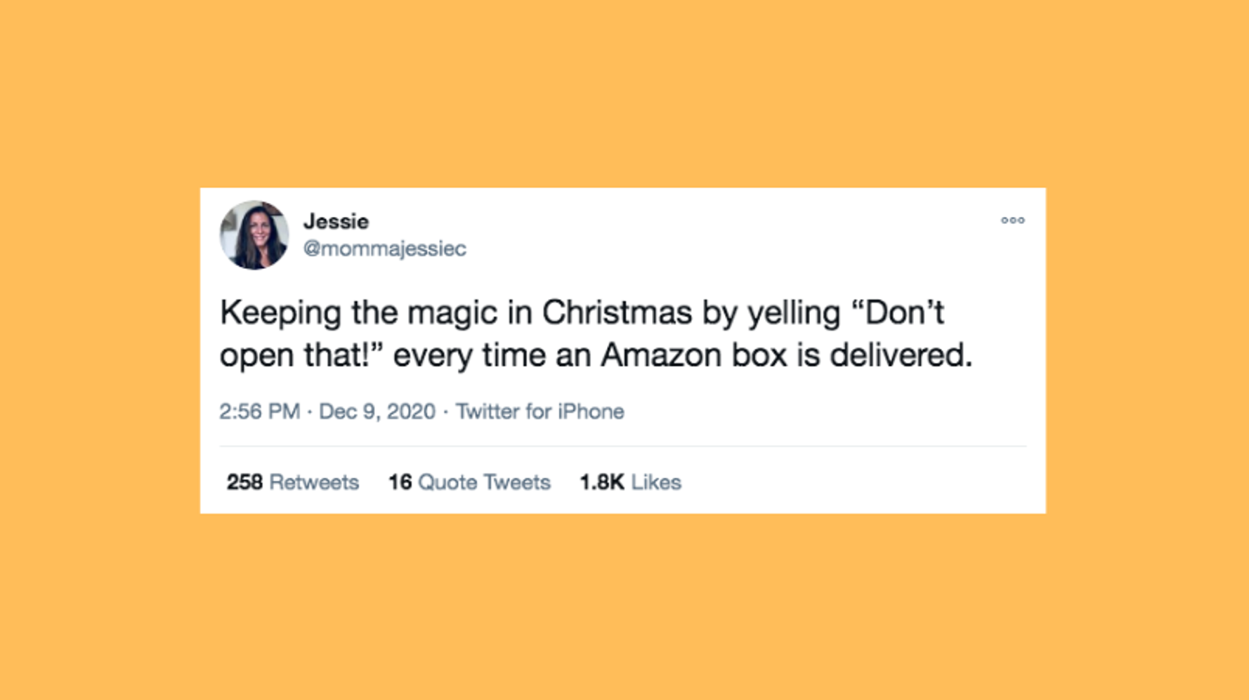Show the 1.8K Likes list
Viewport: 1249px width, 700px height.
coord(630,482)
